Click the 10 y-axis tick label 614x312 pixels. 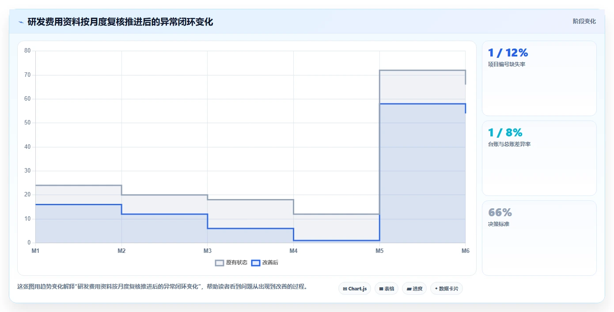[27, 219]
